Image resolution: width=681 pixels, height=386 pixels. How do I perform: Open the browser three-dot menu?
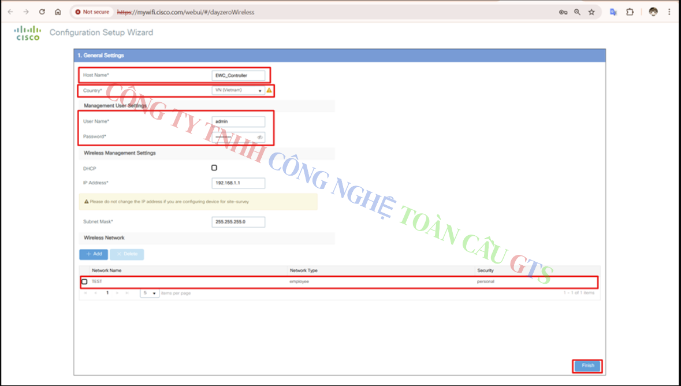(x=669, y=12)
